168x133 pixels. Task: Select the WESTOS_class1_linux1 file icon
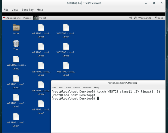pos(16,59)
